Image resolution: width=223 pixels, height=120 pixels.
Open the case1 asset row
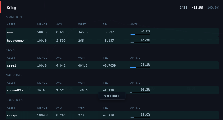coord(112,65)
